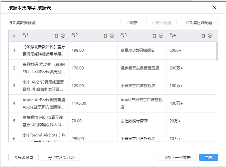
Task: Select cell 京东超市 MC T5真无线
Action: pyautogui.click(x=44, y=121)
